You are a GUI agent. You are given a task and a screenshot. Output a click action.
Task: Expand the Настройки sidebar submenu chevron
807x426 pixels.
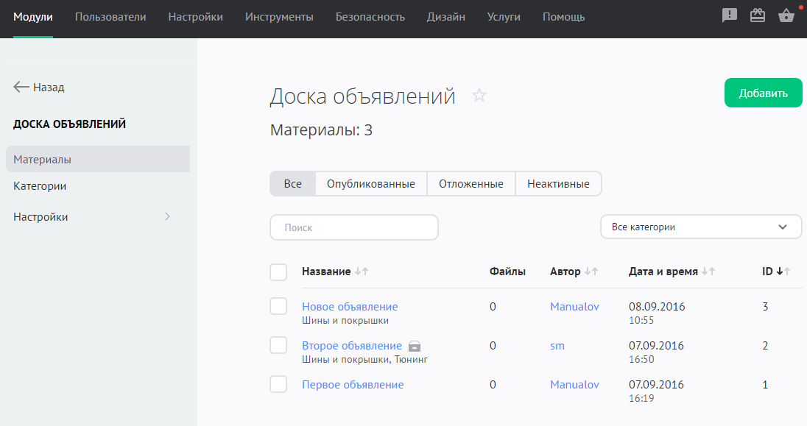pos(167,217)
